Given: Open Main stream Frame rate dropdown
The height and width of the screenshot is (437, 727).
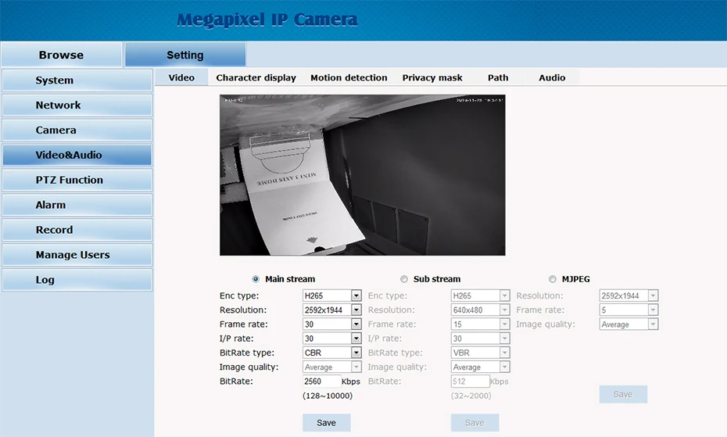Looking at the screenshot, I should point(332,324).
